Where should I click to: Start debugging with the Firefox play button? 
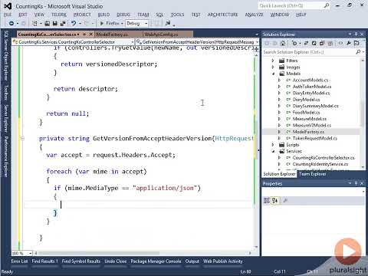point(102,24)
